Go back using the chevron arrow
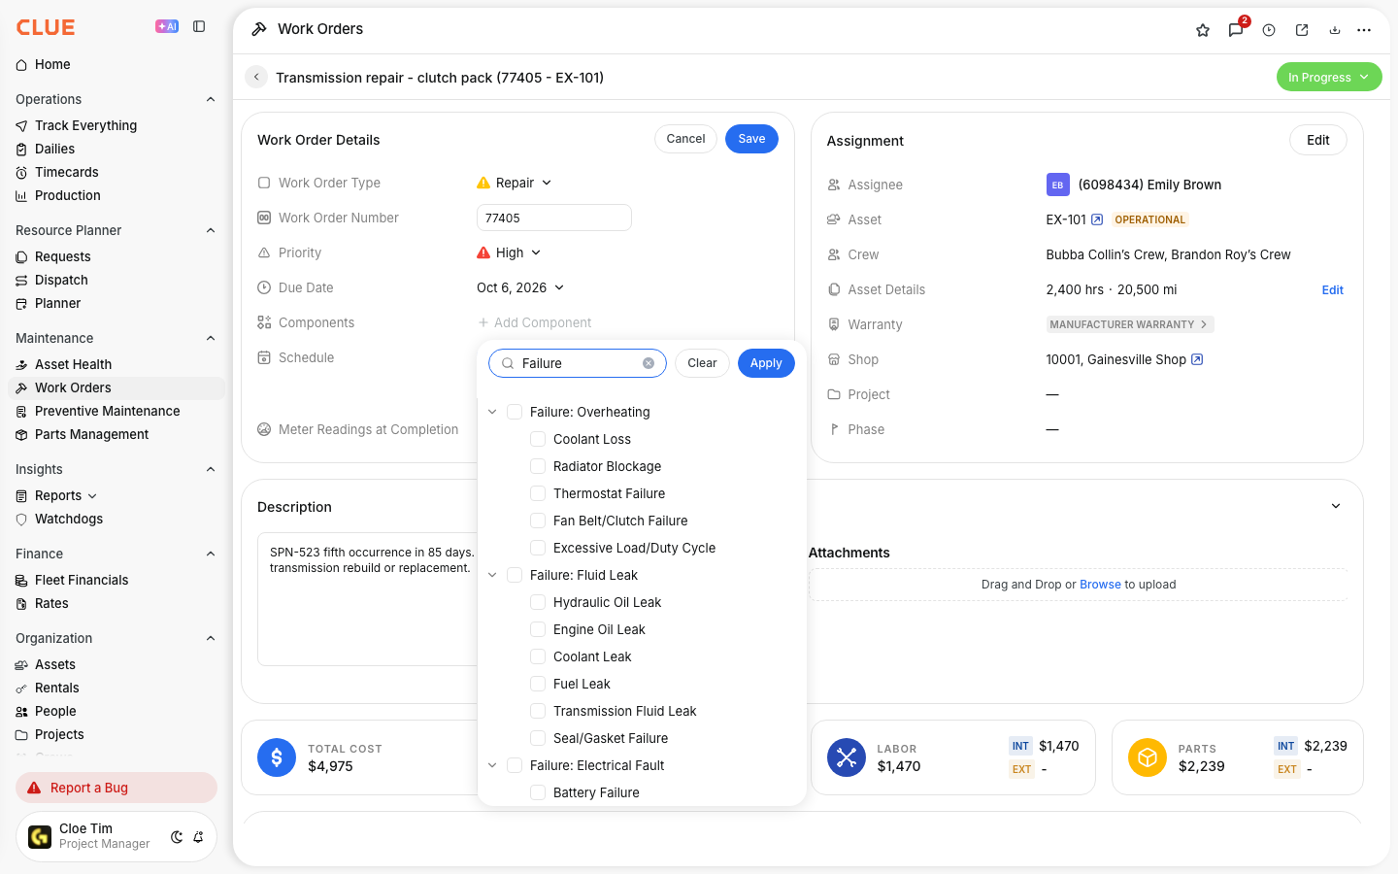The image size is (1398, 874). 256,77
